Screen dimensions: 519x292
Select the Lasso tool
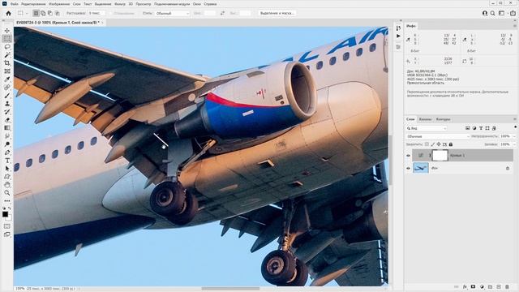(x=7, y=47)
